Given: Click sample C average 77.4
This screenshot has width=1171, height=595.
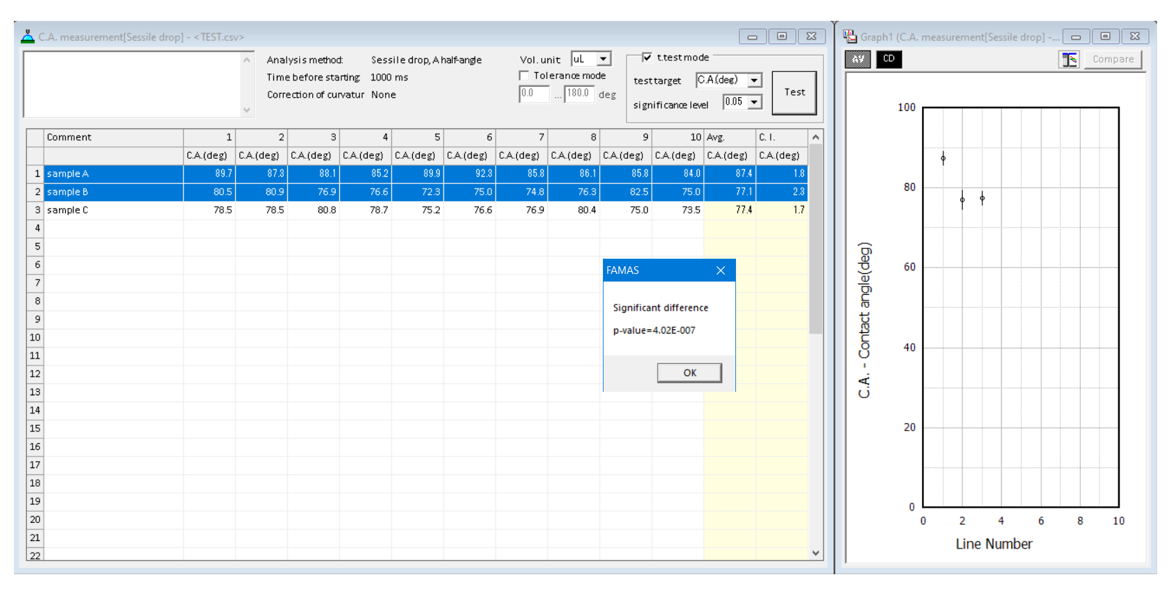Looking at the screenshot, I should tap(730, 210).
